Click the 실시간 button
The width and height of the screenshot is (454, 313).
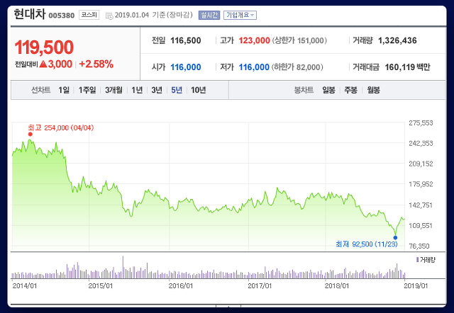[209, 15]
